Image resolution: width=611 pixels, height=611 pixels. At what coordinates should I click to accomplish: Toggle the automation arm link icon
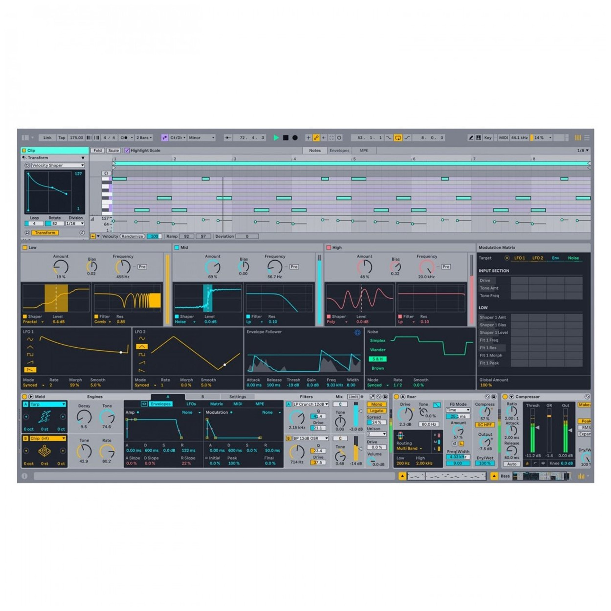point(316,137)
